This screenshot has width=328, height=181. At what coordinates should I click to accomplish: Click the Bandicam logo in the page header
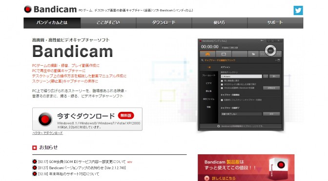pyautogui.click(x=50, y=9)
